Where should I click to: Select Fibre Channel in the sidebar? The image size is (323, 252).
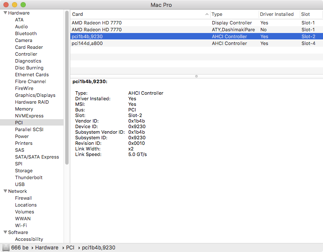tap(30, 81)
